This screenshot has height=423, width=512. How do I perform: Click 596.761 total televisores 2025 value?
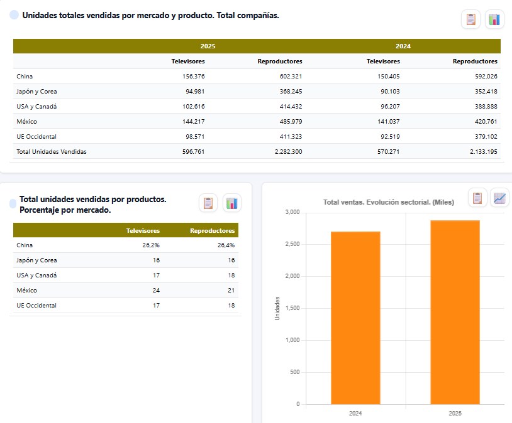(193, 151)
